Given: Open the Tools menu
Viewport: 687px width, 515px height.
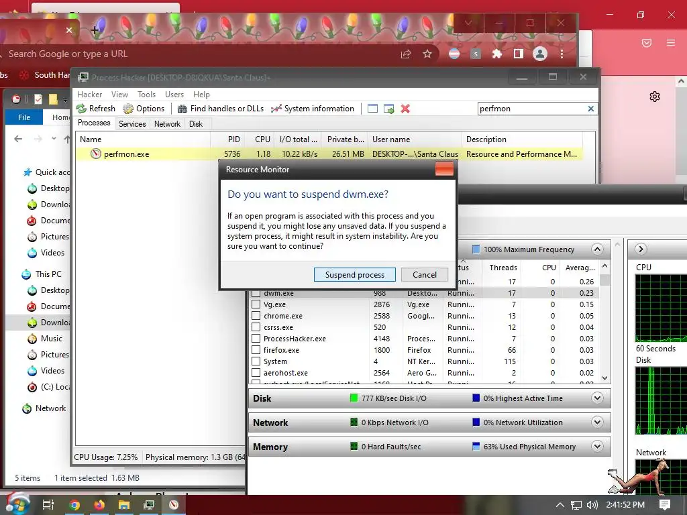Looking at the screenshot, I should [x=146, y=95].
